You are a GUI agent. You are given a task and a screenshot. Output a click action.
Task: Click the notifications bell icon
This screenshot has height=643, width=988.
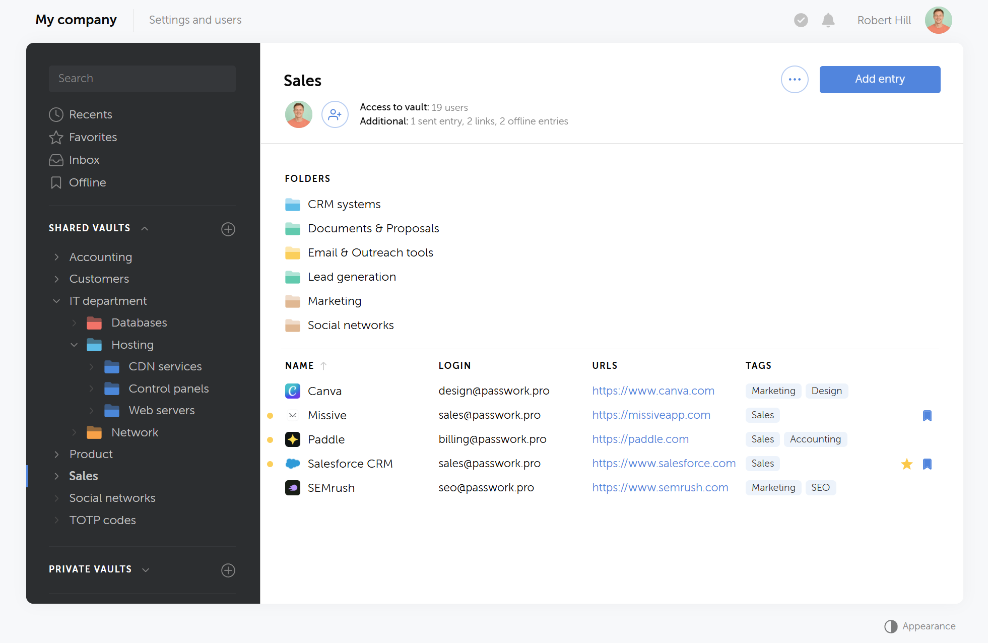[x=828, y=20]
